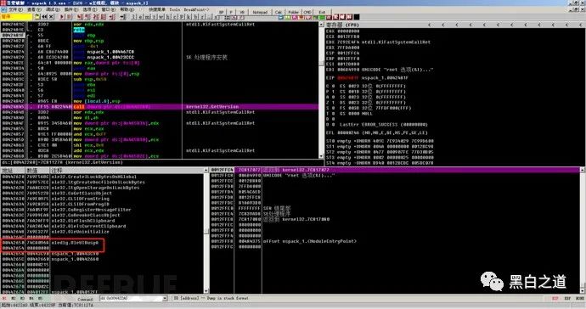Viewport: 586px width, 309px height.
Task: Click the disassembly pane scroll up arrow
Action: (321, 25)
